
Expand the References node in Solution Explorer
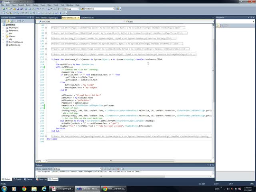pos(3,30)
